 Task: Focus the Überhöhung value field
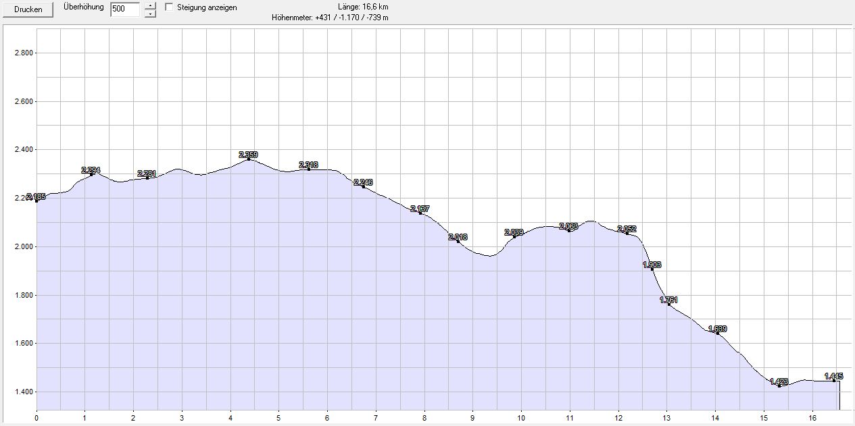tap(125, 9)
